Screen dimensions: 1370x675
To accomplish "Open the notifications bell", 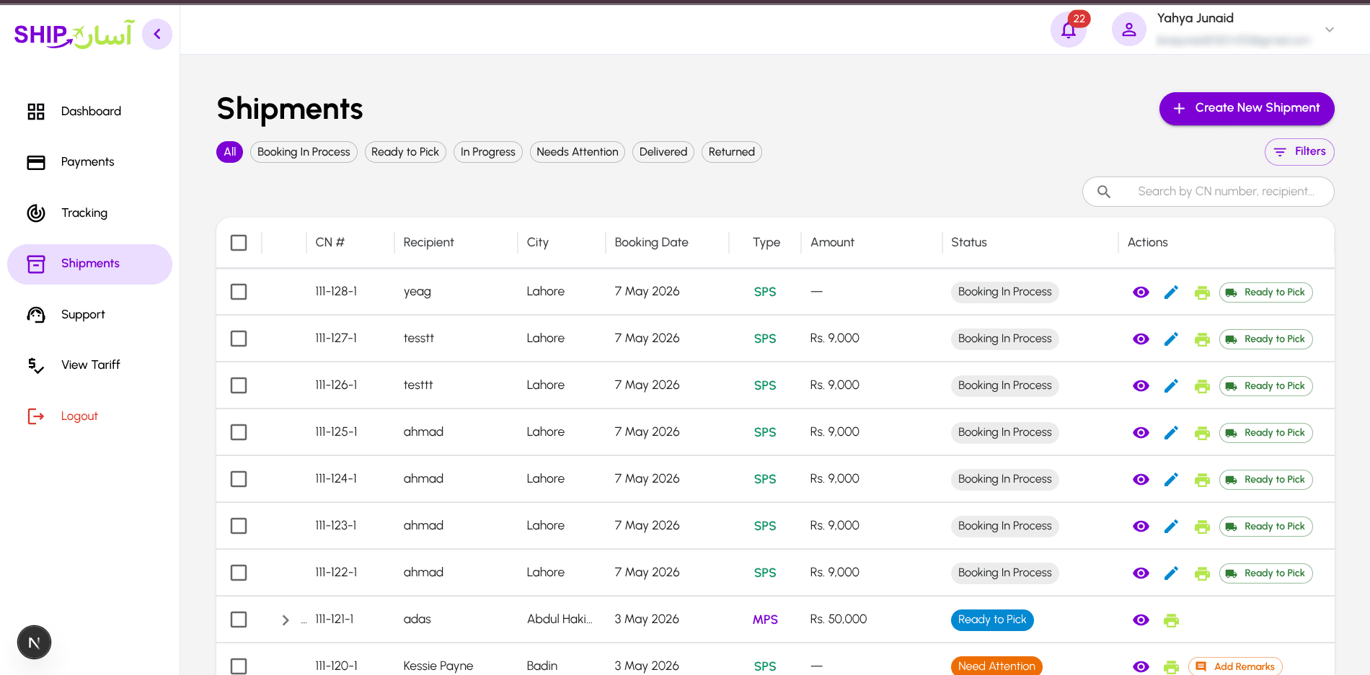I will [x=1068, y=30].
